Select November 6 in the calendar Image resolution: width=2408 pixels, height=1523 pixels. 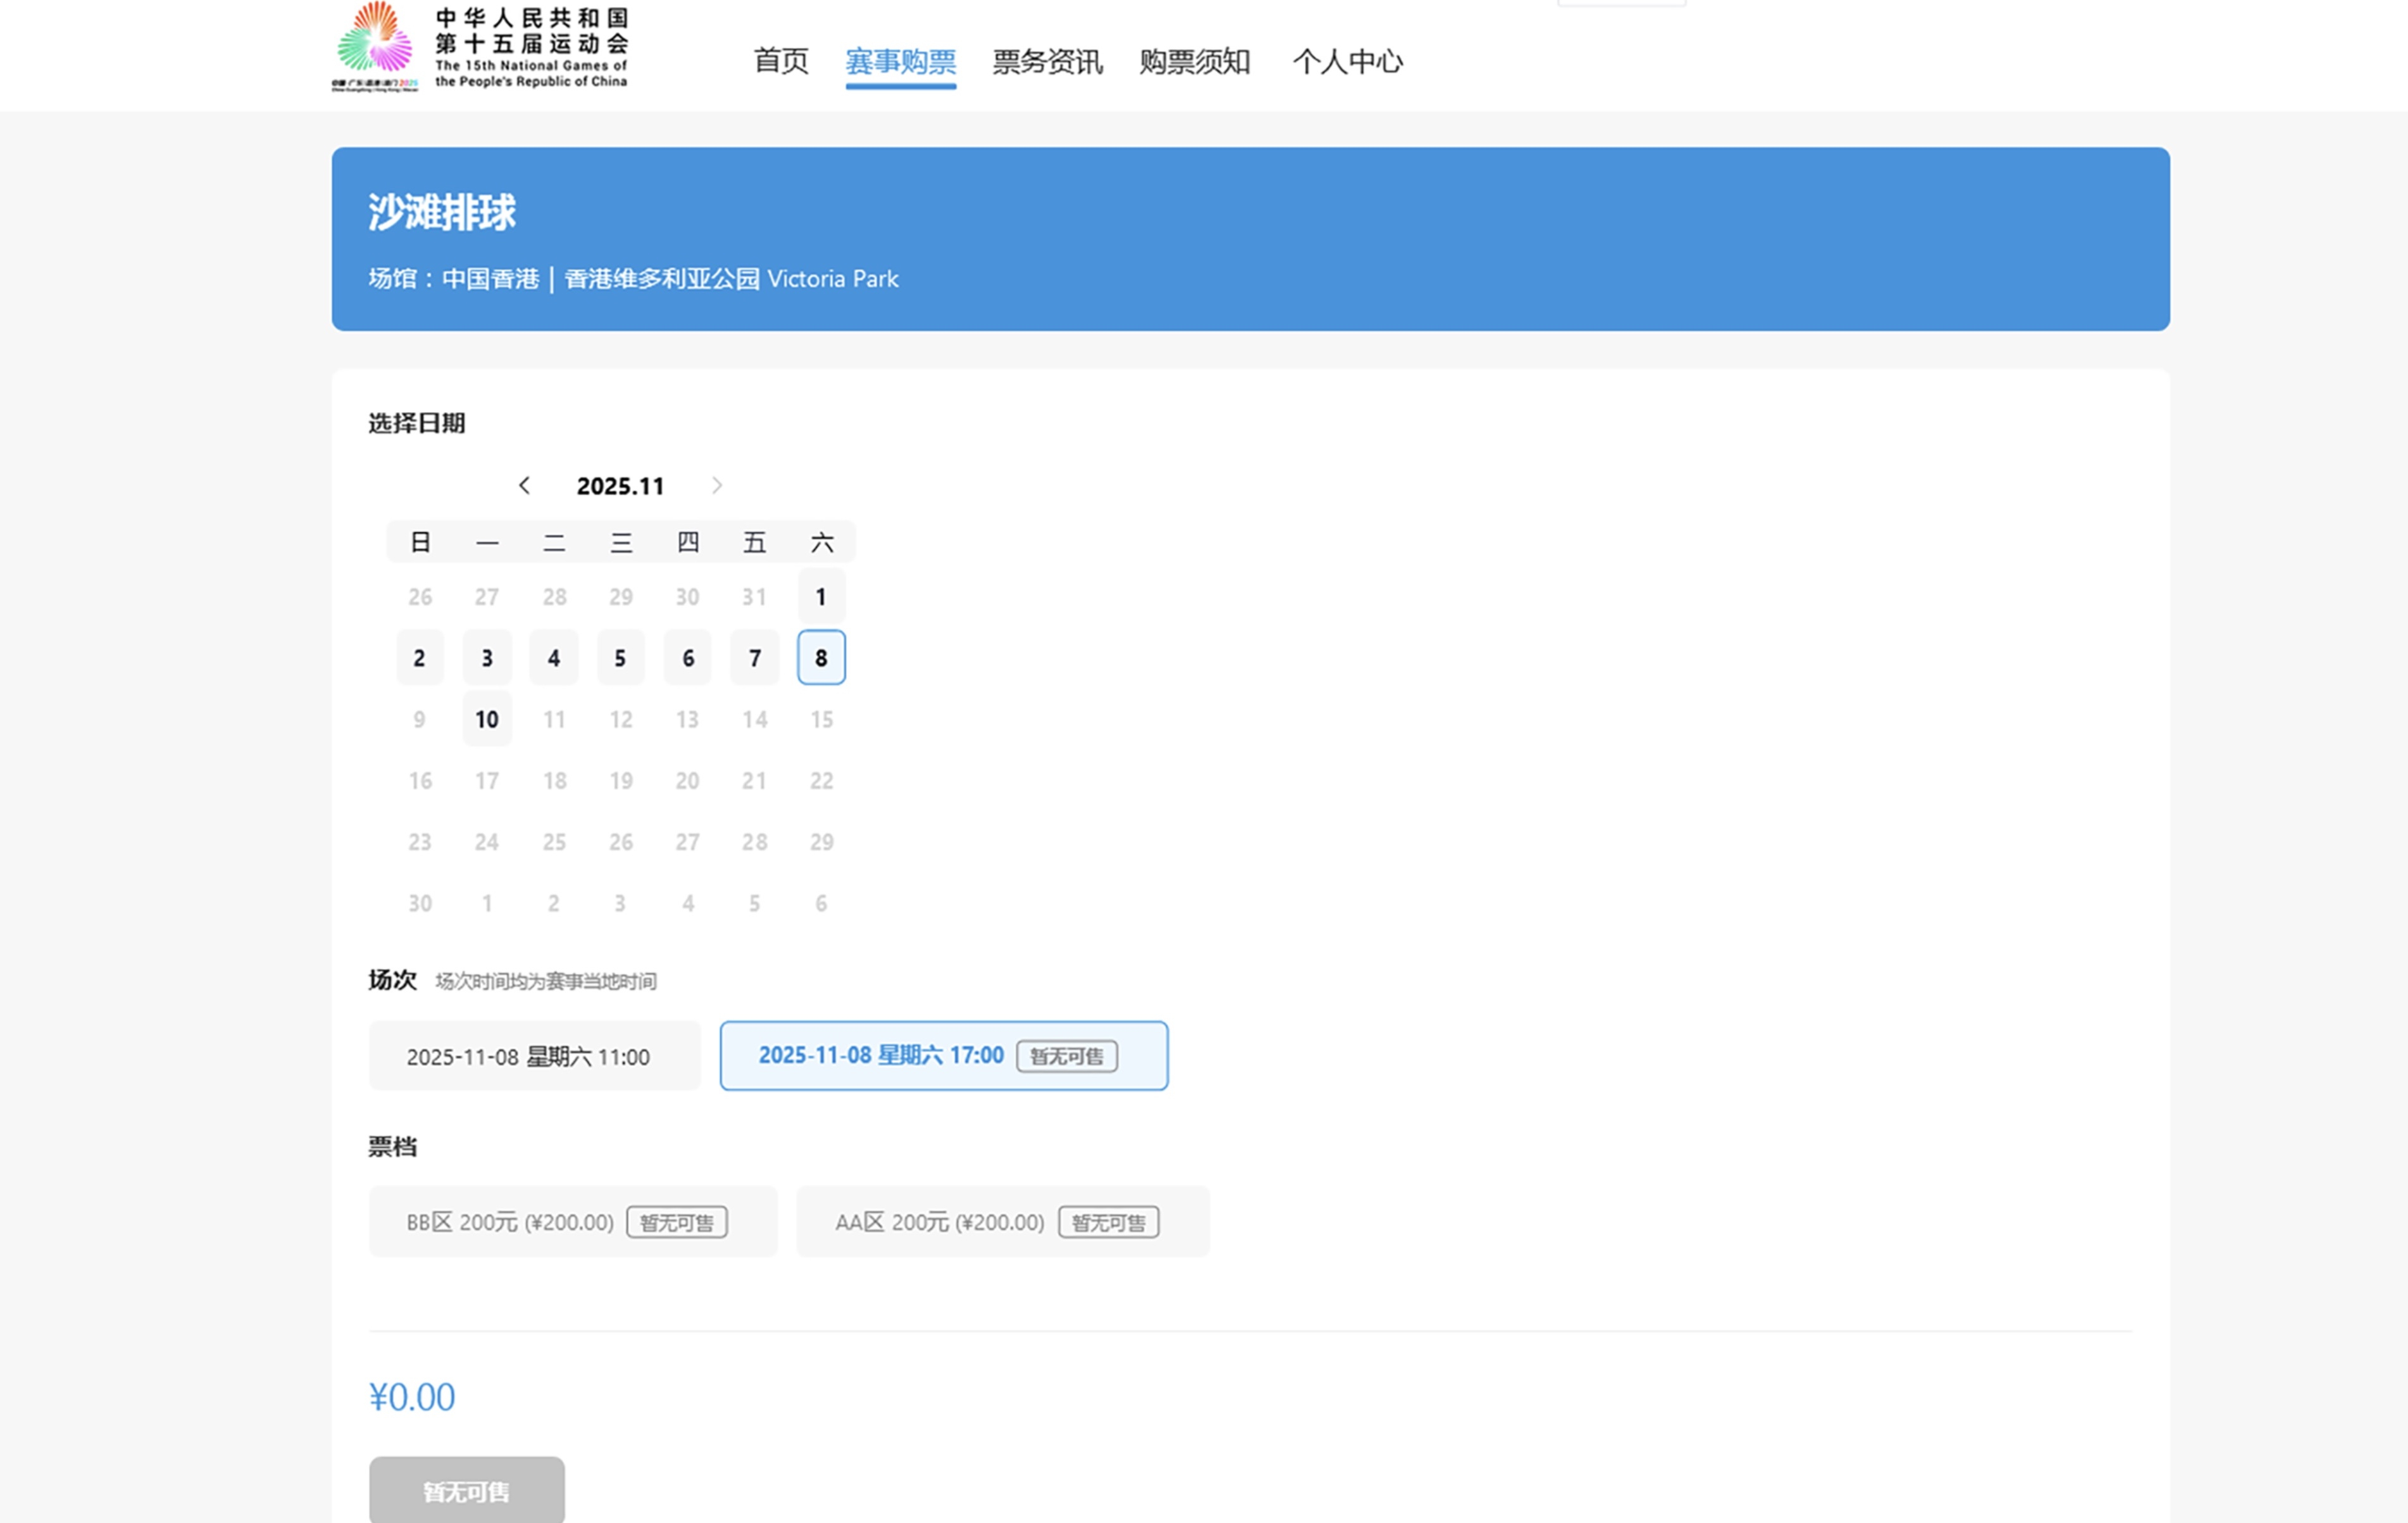pos(688,658)
